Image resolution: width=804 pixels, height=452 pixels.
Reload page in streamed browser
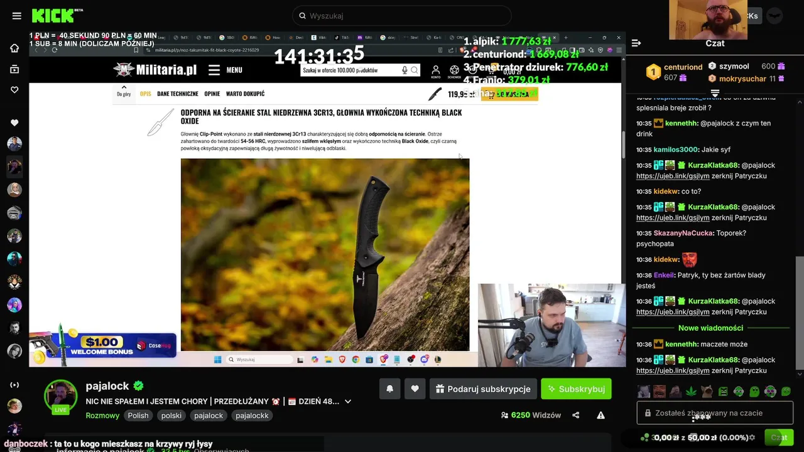pyautogui.click(x=55, y=50)
